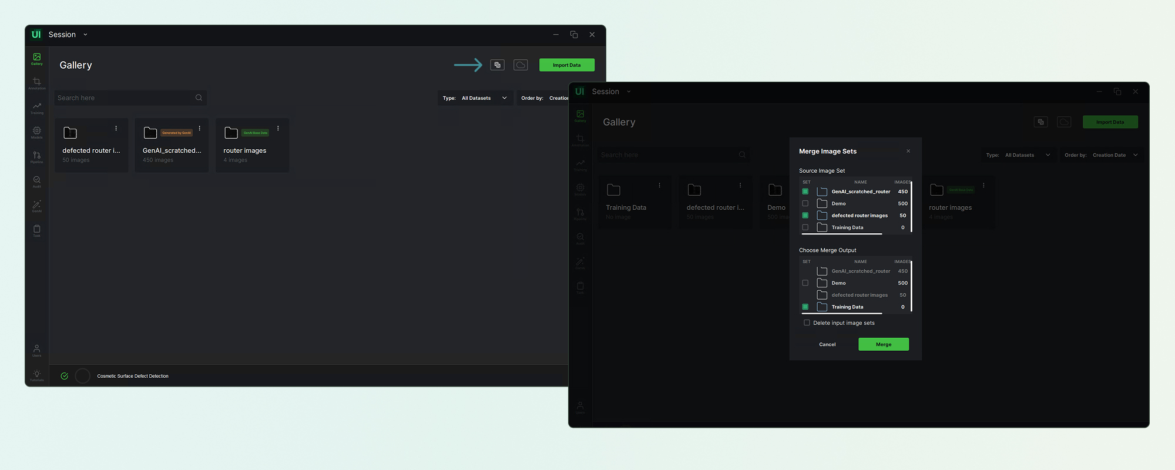
Task: Click Import Data button in left window
Action: (567, 65)
